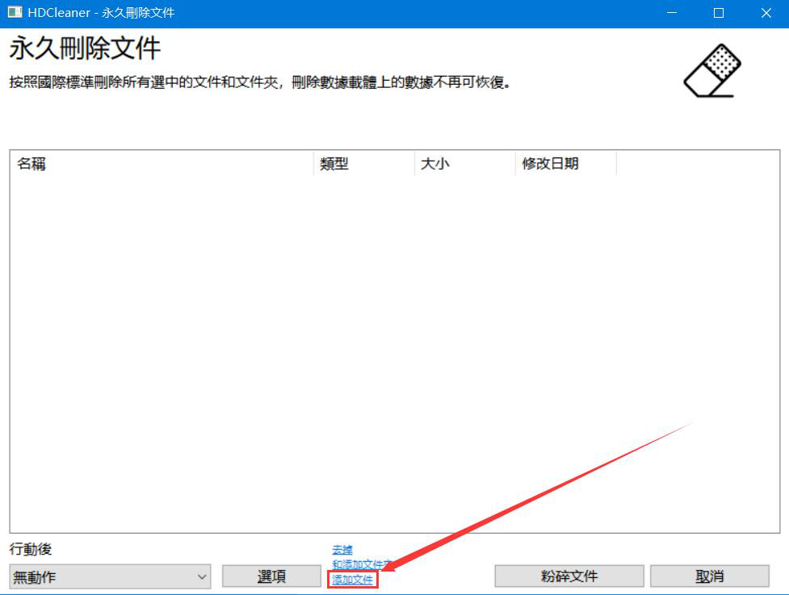The height and width of the screenshot is (595, 789).
Task: Minimize the HDCleaner window
Action: (x=672, y=13)
